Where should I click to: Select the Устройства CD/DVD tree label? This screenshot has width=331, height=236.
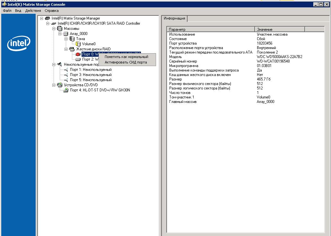tap(81, 85)
